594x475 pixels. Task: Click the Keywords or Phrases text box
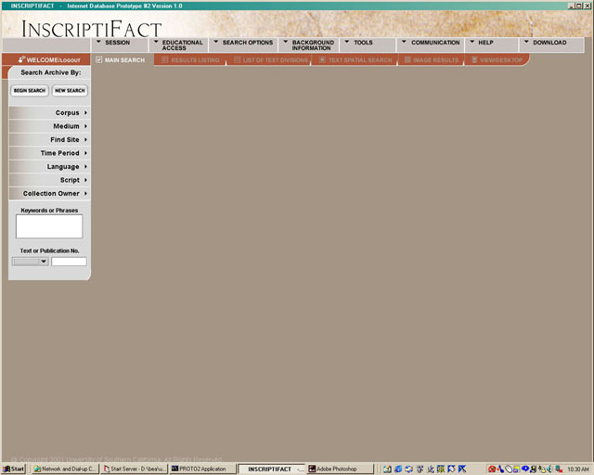[49, 226]
